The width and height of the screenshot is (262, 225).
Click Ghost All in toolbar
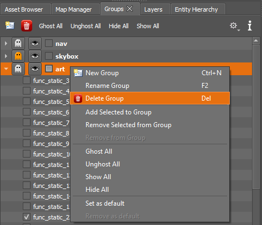tap(51, 26)
